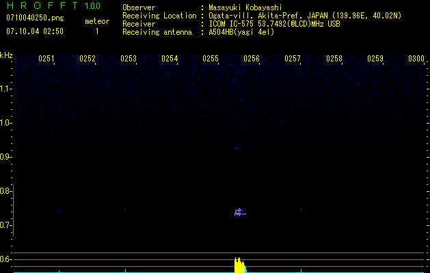Click the 0.9 kHz axis label
Image resolution: width=430 pixels, height=273 pixels.
click(x=5, y=157)
